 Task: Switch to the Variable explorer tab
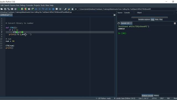(x=144, y=19)
